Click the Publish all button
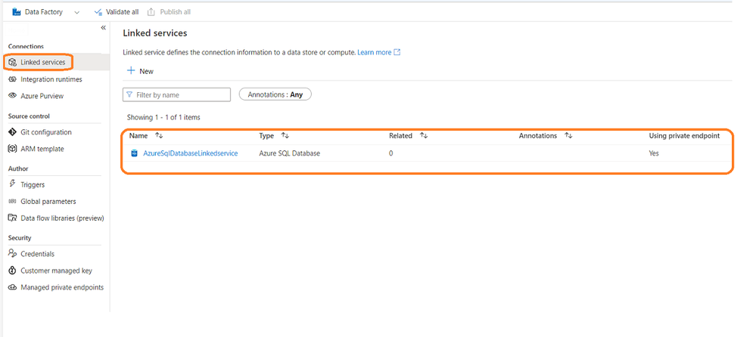 (x=169, y=12)
